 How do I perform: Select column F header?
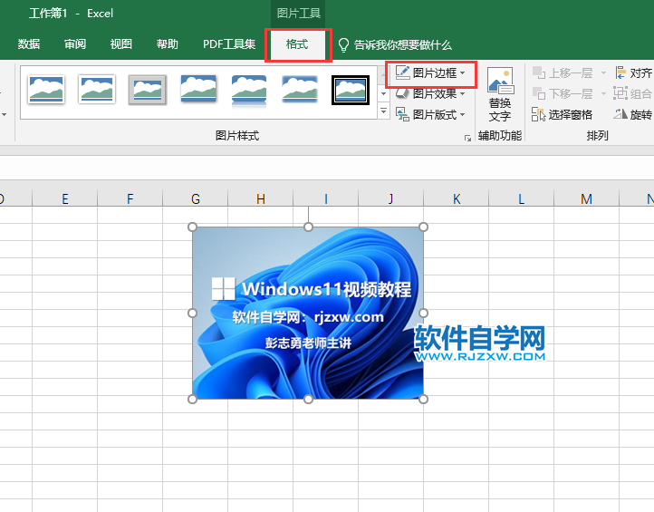[130, 198]
